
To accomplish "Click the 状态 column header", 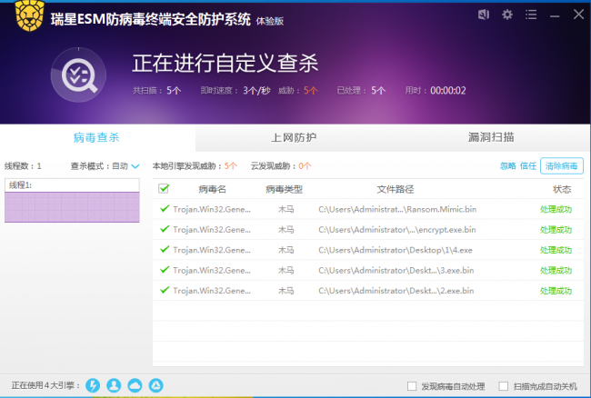I will 562,189.
